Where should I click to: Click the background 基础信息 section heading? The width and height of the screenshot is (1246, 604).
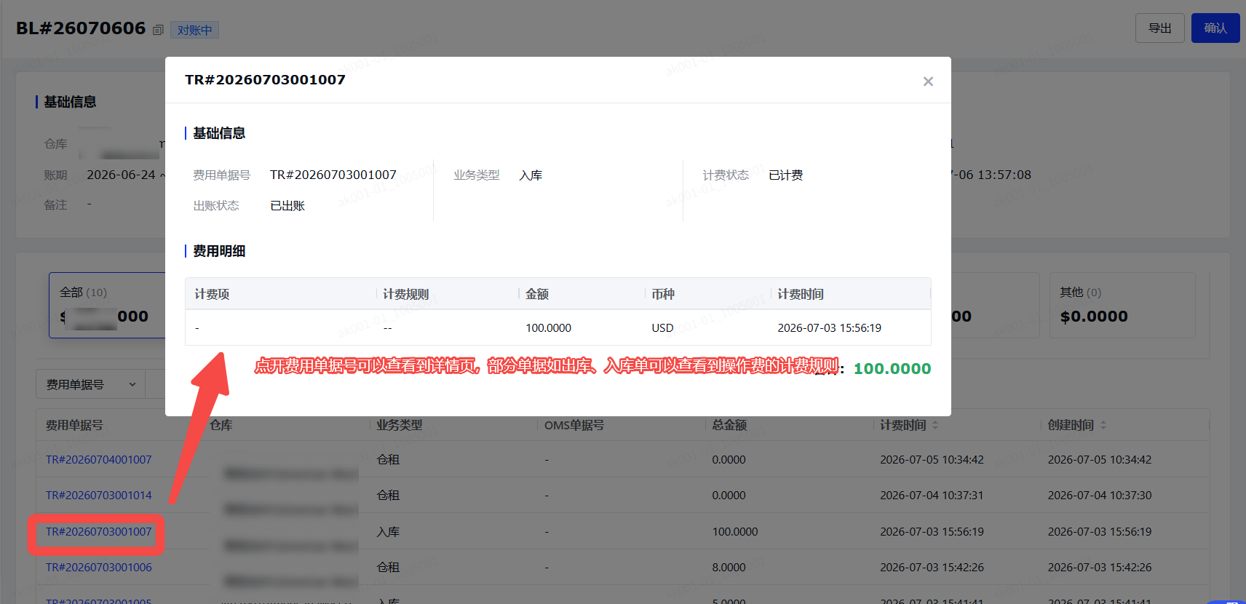[x=70, y=102]
